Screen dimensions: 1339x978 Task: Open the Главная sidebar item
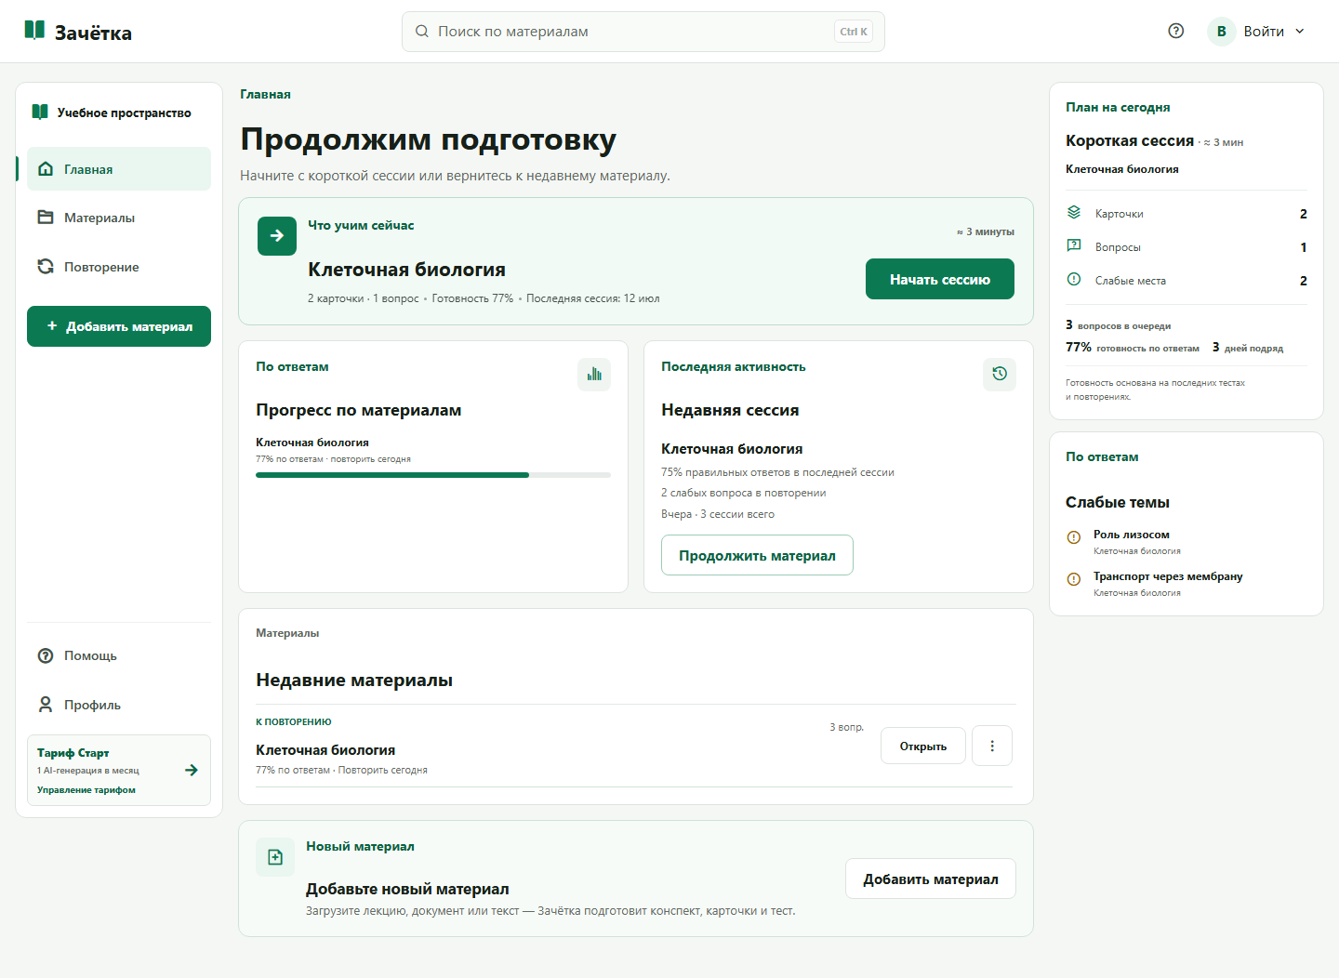tap(119, 169)
